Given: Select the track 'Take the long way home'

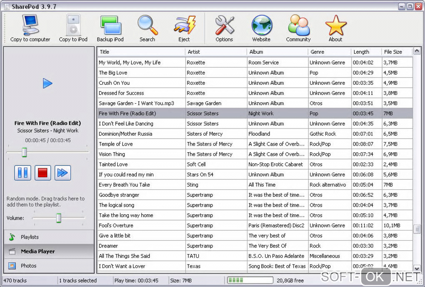Looking at the screenshot, I should (x=255, y=215).
